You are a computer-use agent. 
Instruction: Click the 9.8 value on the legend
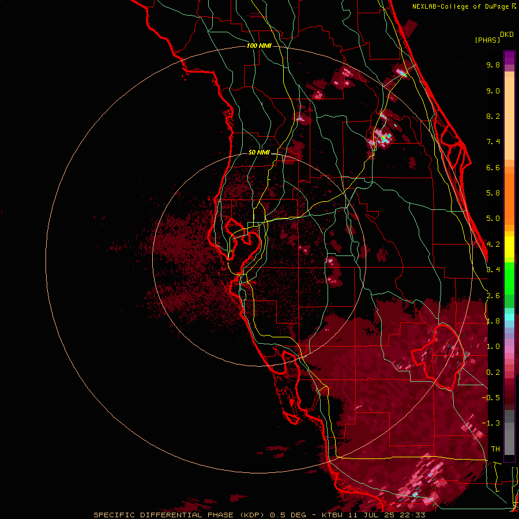coord(493,65)
